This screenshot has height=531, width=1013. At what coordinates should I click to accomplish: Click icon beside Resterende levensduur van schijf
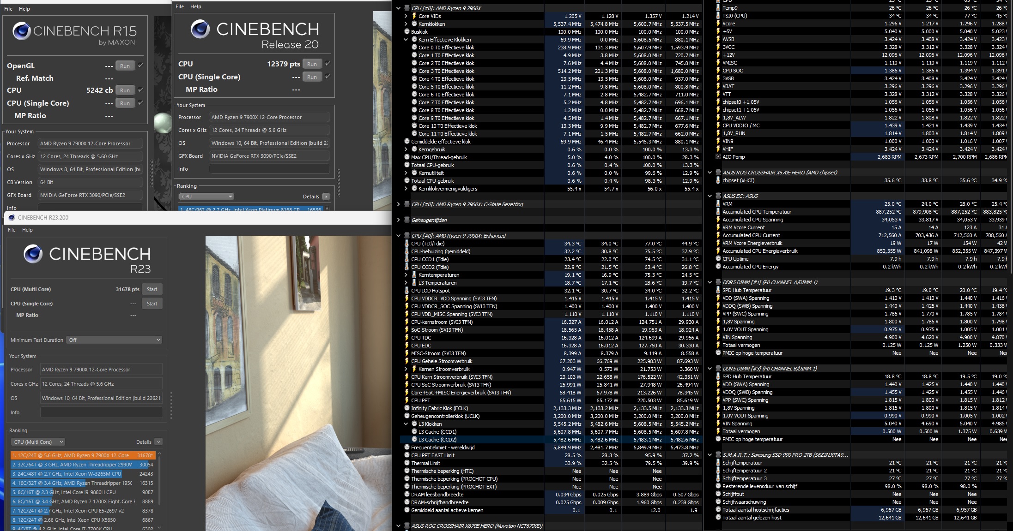pyautogui.click(x=718, y=486)
